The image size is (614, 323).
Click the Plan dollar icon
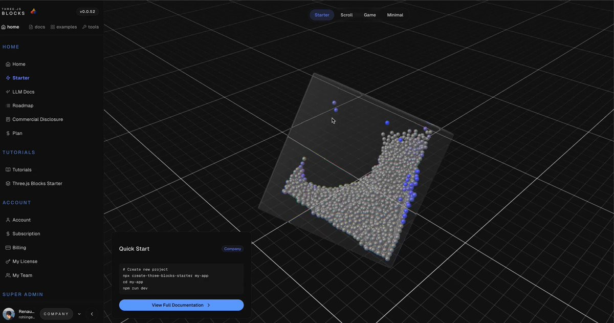point(8,133)
